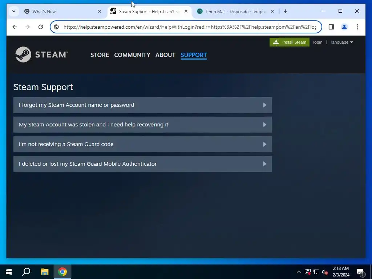
Task: Open Chrome's three-dot menu
Action: 357,27
